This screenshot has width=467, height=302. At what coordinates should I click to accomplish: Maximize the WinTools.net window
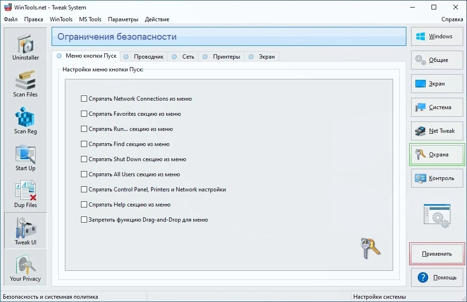click(434, 8)
